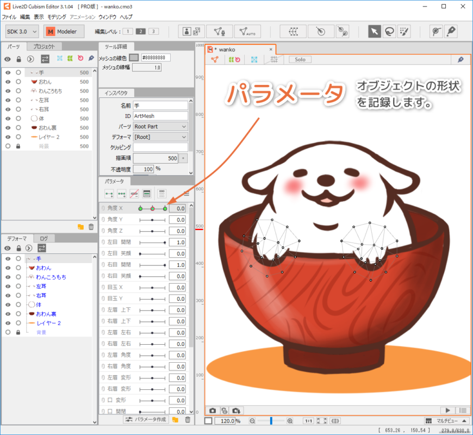Screen dimensions: 473x435
Task: Open the デフォーマ [Root] dropdown
Action: (160, 137)
